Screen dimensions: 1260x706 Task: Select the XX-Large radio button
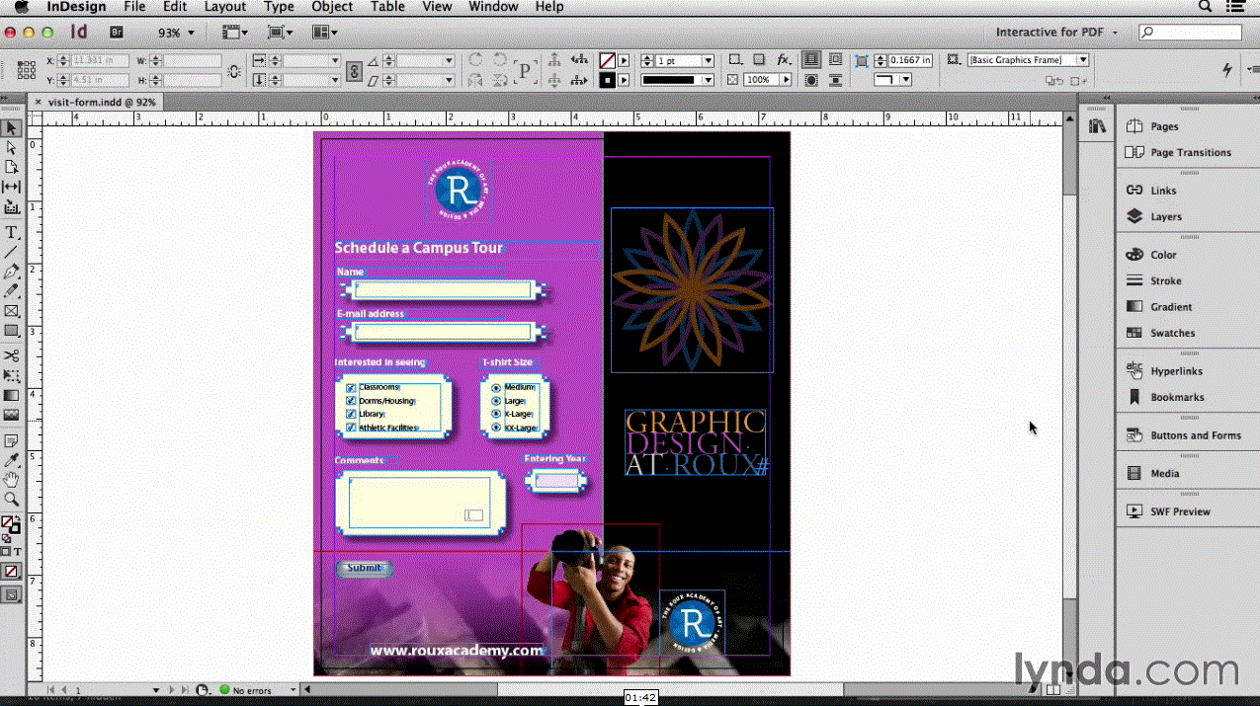point(496,429)
